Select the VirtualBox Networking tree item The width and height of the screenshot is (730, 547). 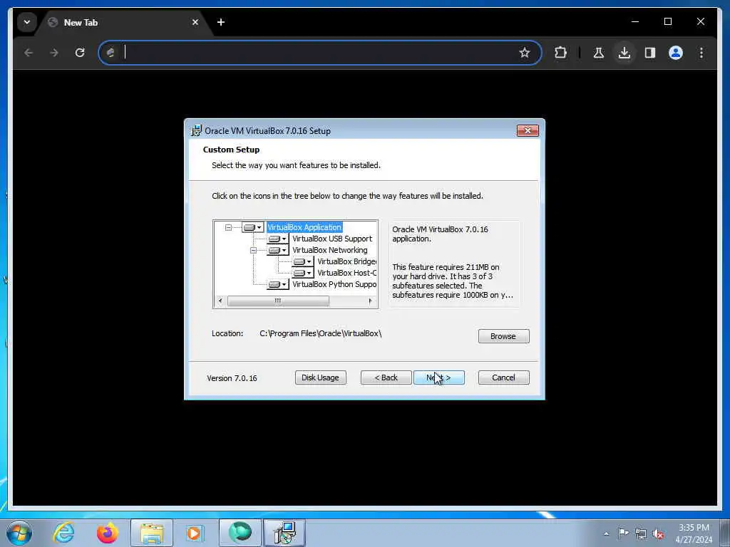tap(329, 250)
